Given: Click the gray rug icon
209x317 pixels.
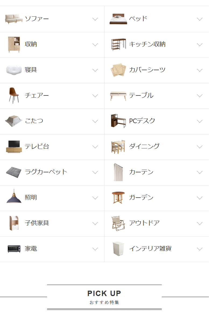Looking at the screenshot, I should point(14,172).
